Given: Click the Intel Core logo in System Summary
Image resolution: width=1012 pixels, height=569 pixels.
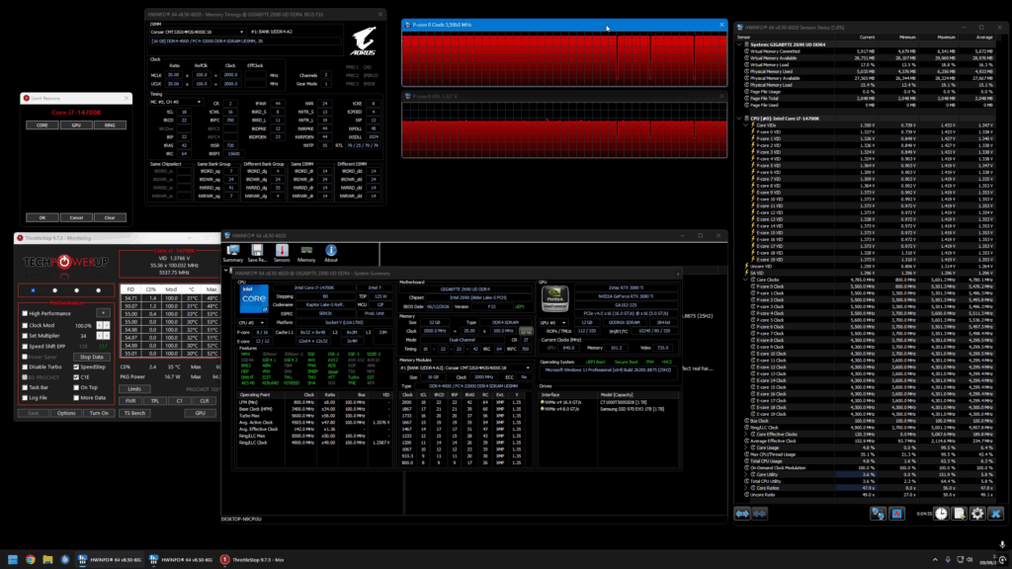Looking at the screenshot, I should (x=254, y=298).
